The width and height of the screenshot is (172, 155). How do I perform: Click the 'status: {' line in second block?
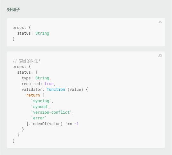pos(27,72)
